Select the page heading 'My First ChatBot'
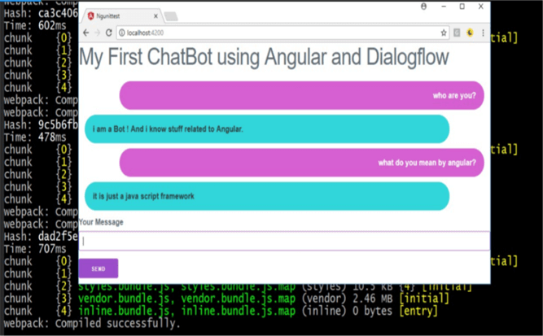This screenshot has width=543, height=336. coord(264,57)
